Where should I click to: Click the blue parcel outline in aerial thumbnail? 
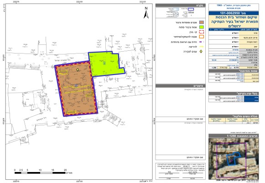coord(233,159)
